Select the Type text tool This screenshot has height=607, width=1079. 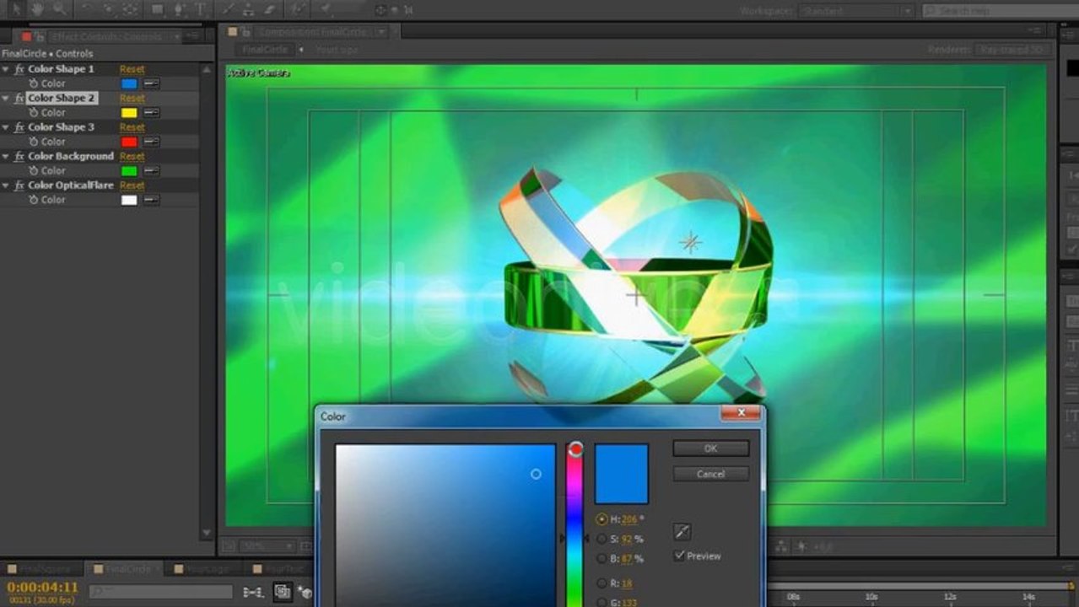coord(200,10)
